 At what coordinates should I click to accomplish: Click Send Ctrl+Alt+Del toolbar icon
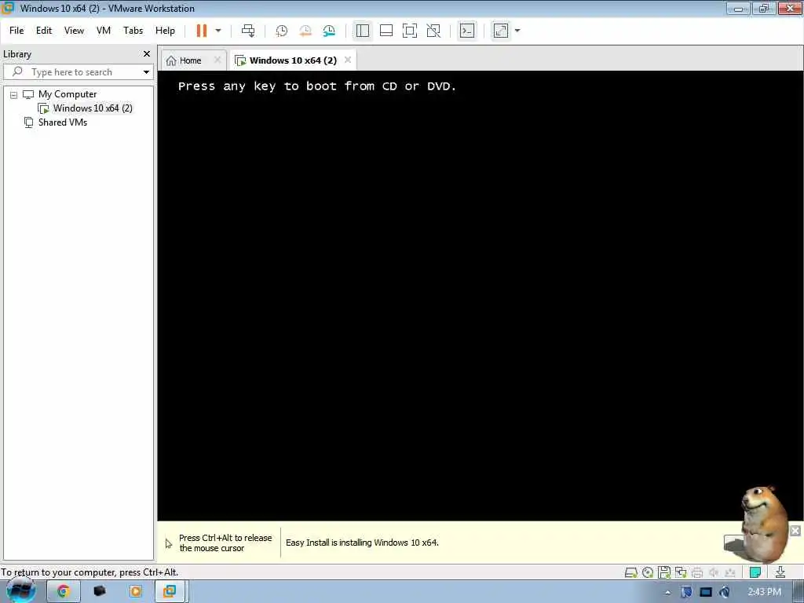(x=248, y=31)
